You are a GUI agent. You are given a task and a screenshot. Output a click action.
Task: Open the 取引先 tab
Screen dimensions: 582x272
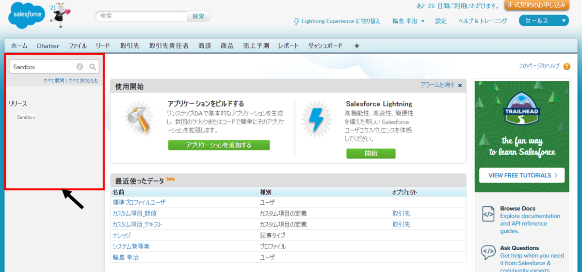pyautogui.click(x=129, y=46)
